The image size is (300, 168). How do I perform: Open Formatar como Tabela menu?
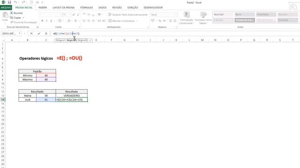[203, 18]
